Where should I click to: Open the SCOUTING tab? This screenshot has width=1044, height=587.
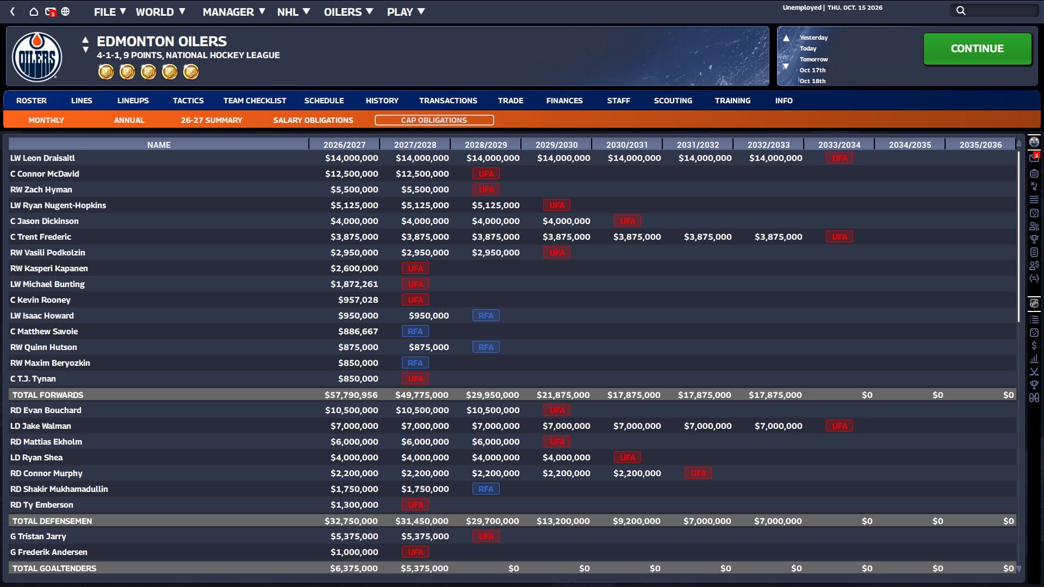coord(673,101)
